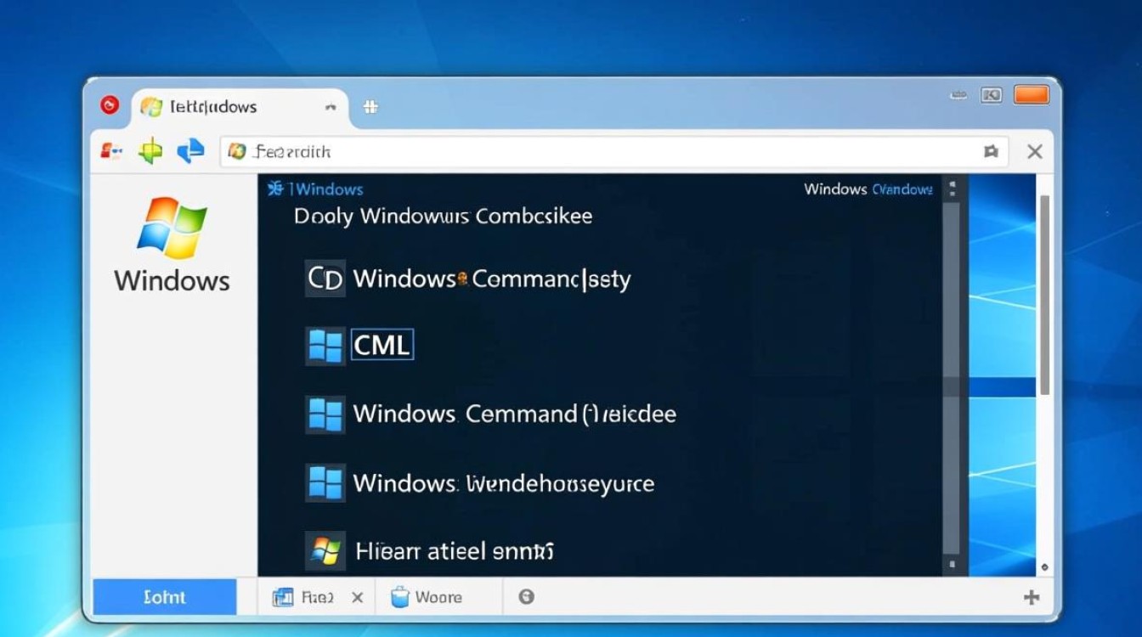
Task: Click the blue back arrow in the toolbar
Action: [x=190, y=150]
